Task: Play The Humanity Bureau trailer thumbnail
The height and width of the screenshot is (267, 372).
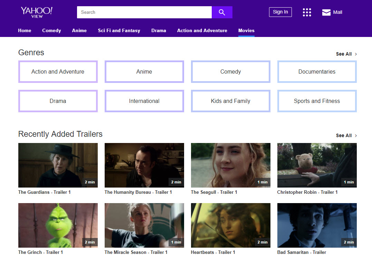Action: 144,165
